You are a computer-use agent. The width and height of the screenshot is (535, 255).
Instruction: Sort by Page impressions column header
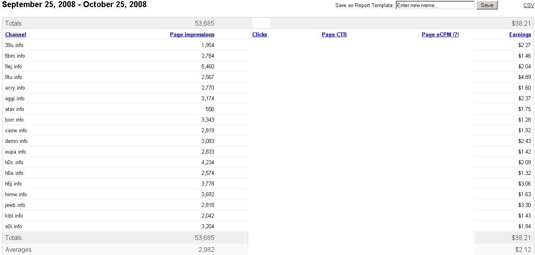click(x=192, y=35)
